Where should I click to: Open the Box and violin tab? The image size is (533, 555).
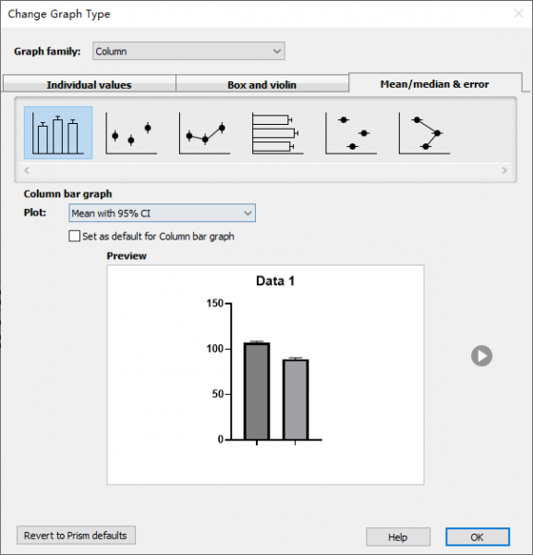click(x=262, y=84)
